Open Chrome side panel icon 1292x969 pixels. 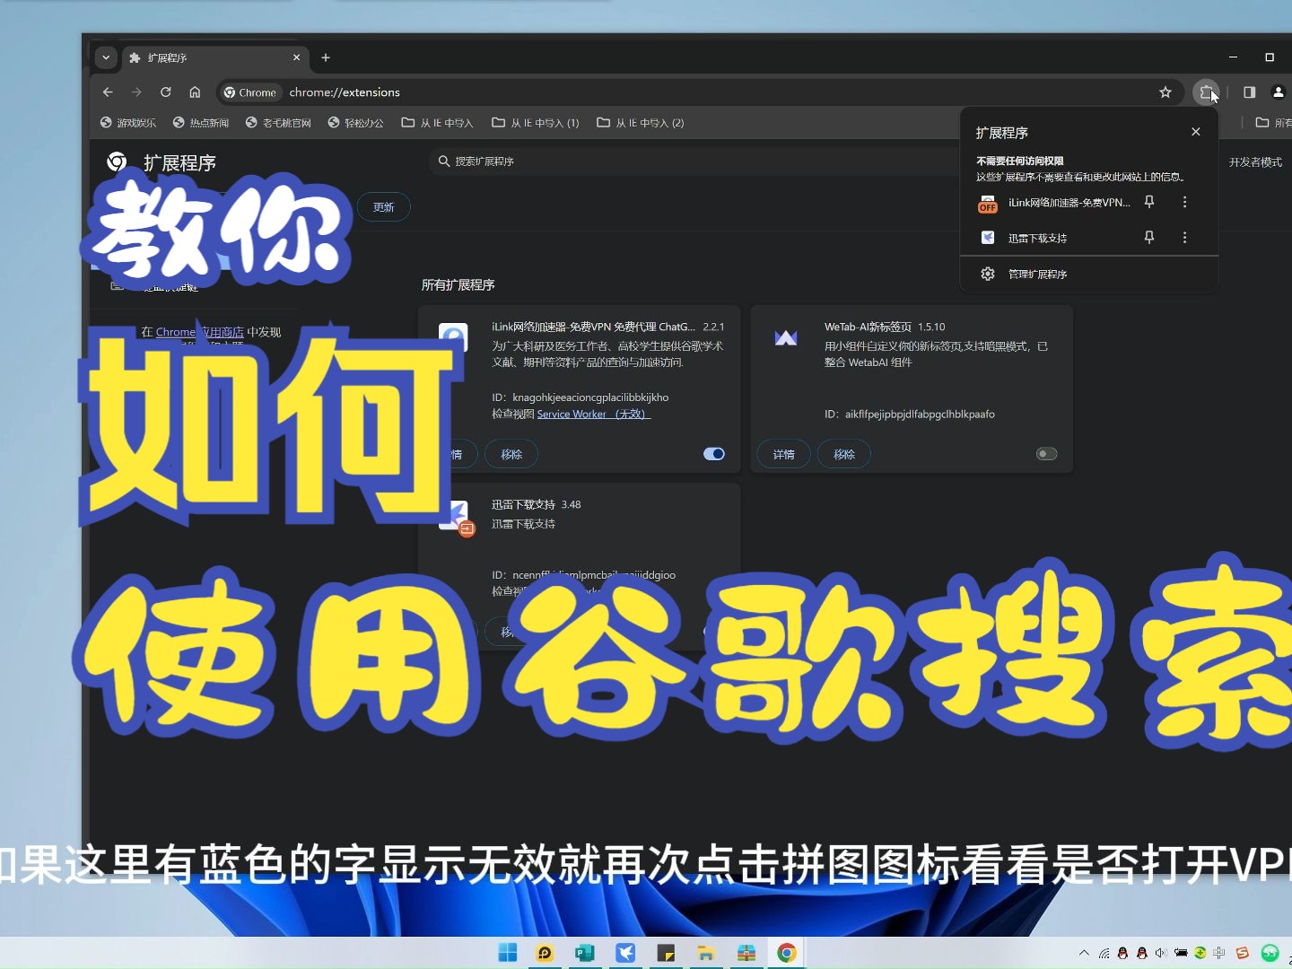[1249, 92]
